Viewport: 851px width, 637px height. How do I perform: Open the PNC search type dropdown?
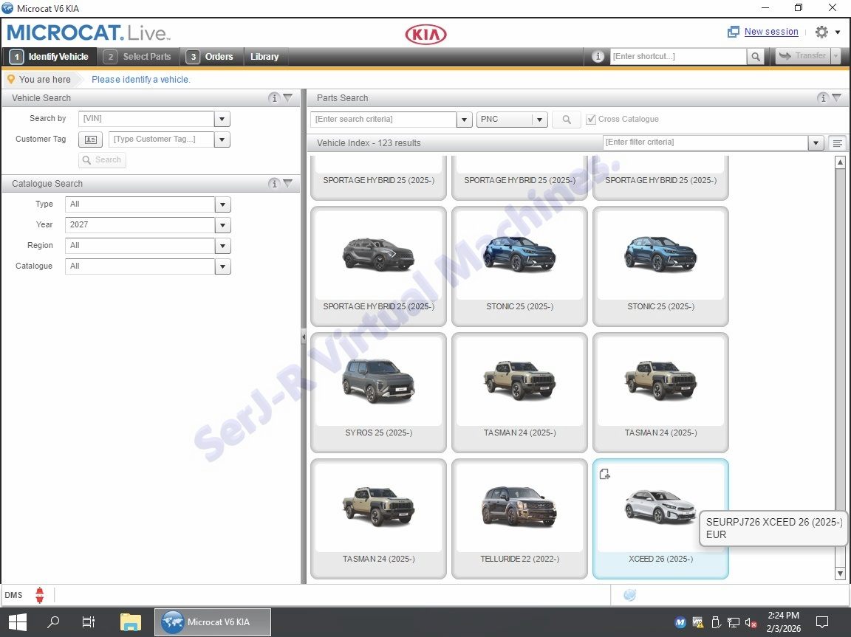(x=539, y=120)
